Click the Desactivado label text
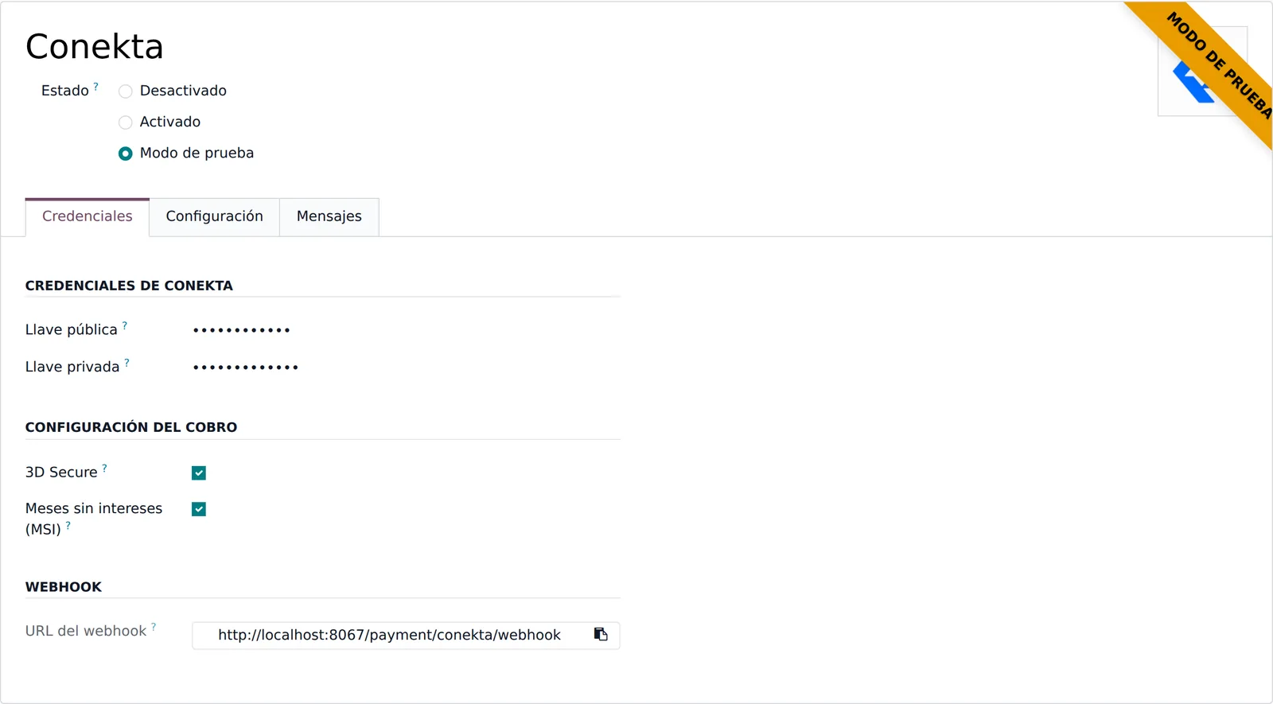 pos(183,91)
